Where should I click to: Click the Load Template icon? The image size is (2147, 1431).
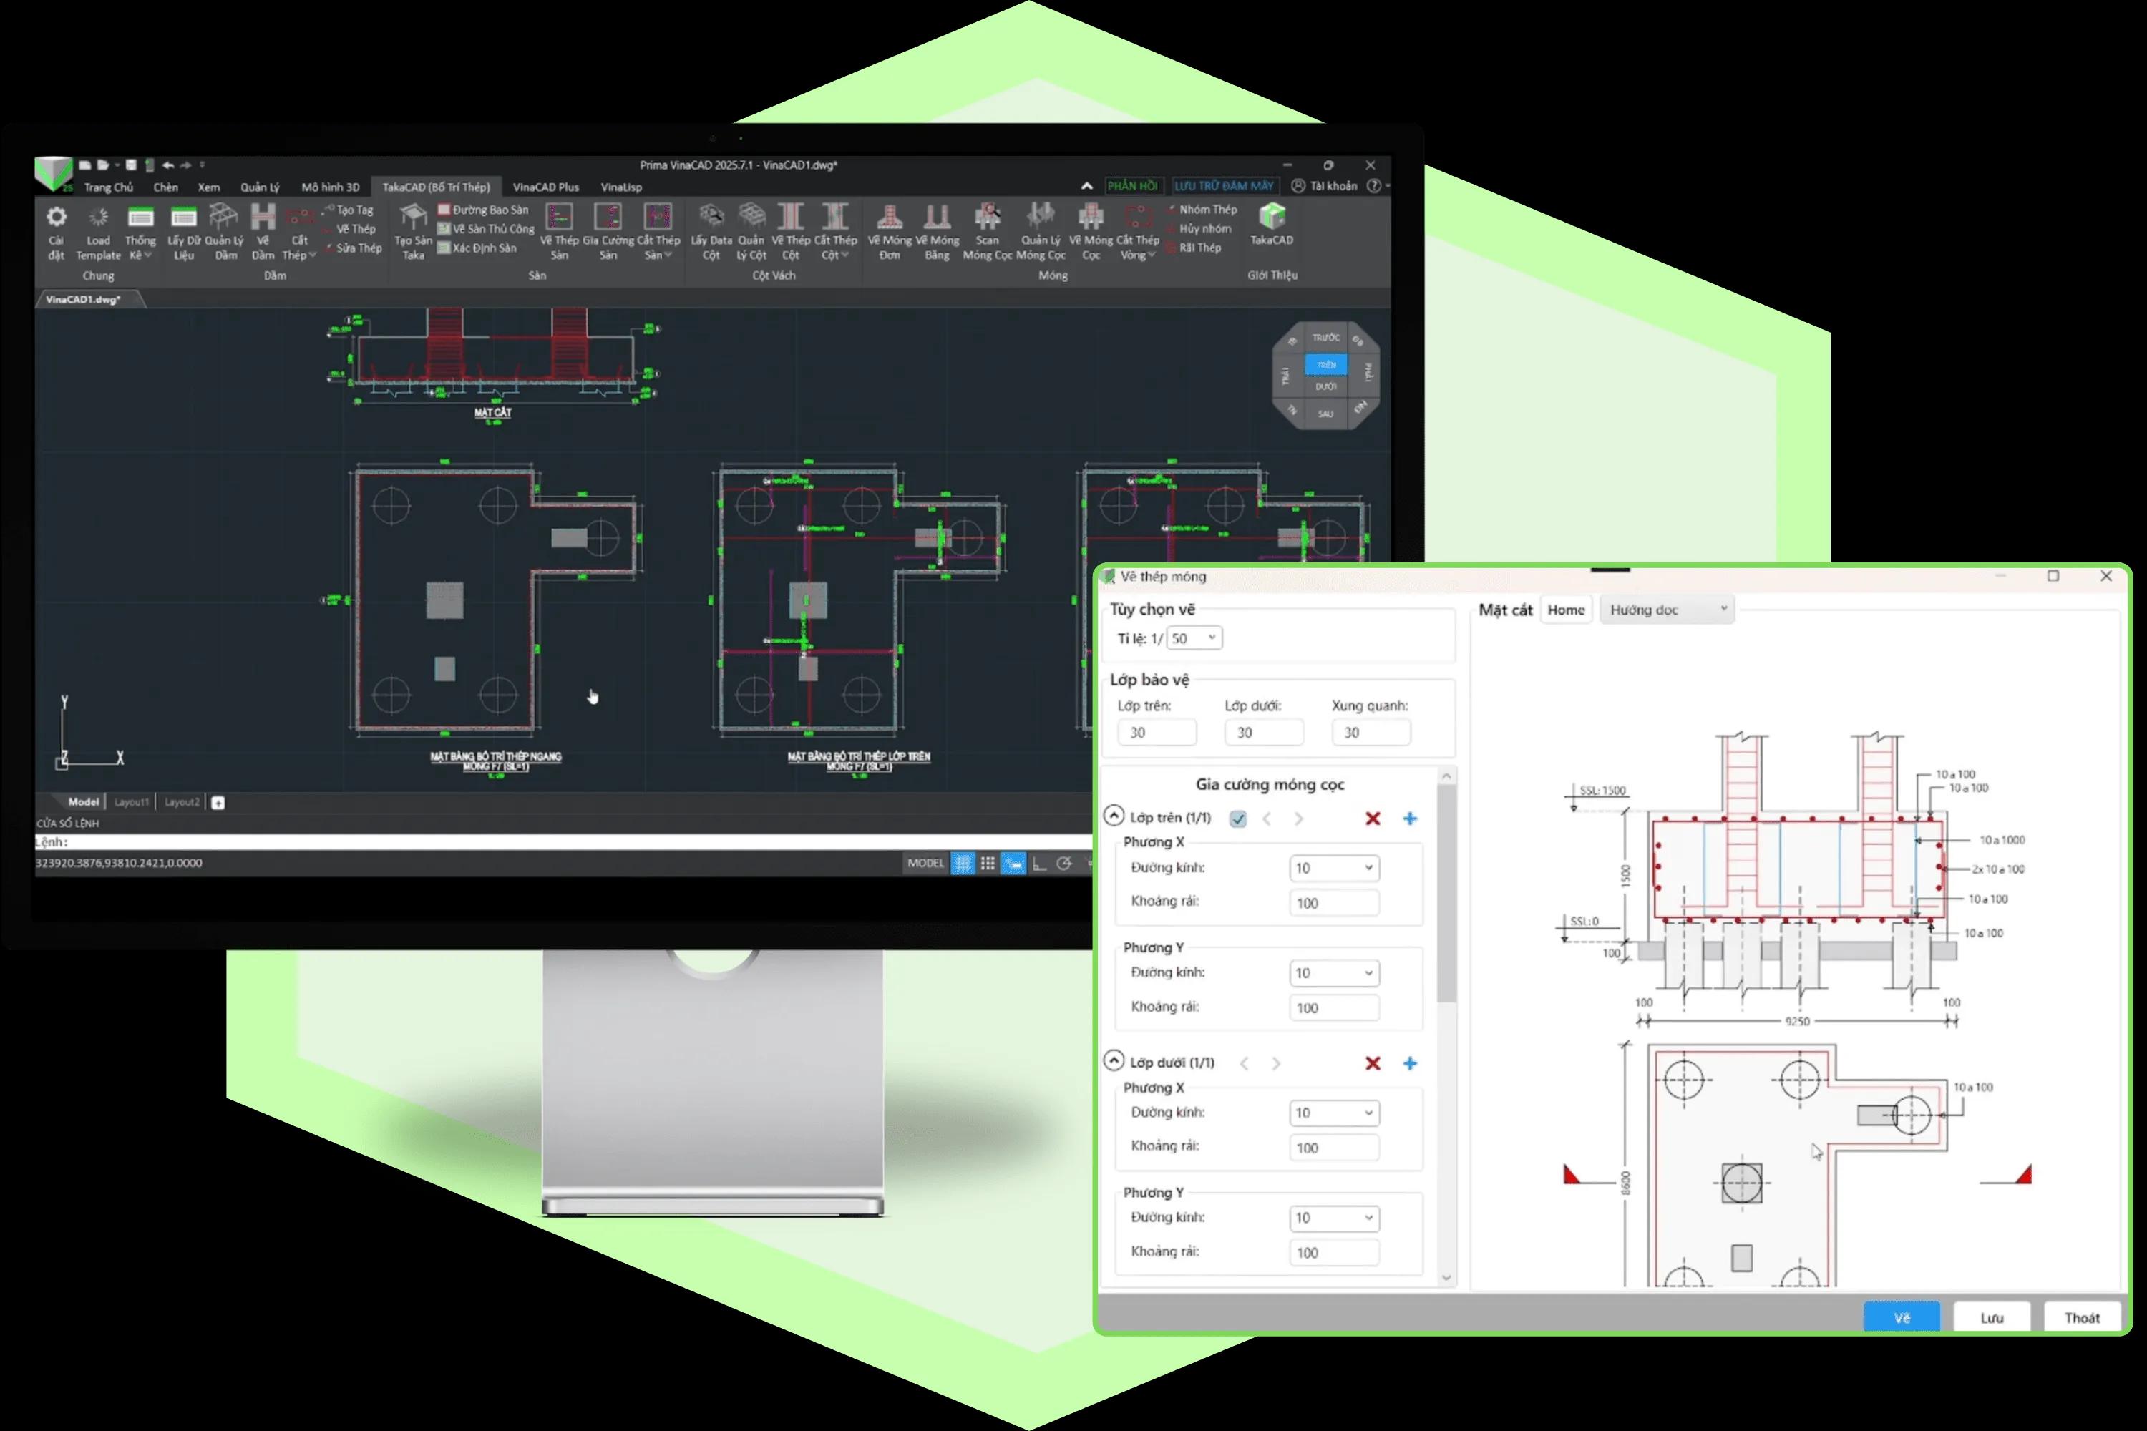pyautogui.click(x=97, y=218)
